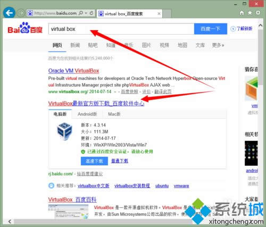266x227 pixels.
Task: Click the green security shield icon
Action: click(83, 152)
